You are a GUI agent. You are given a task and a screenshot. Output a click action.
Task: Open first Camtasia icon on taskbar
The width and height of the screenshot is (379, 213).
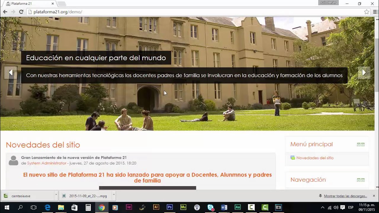point(251,207)
